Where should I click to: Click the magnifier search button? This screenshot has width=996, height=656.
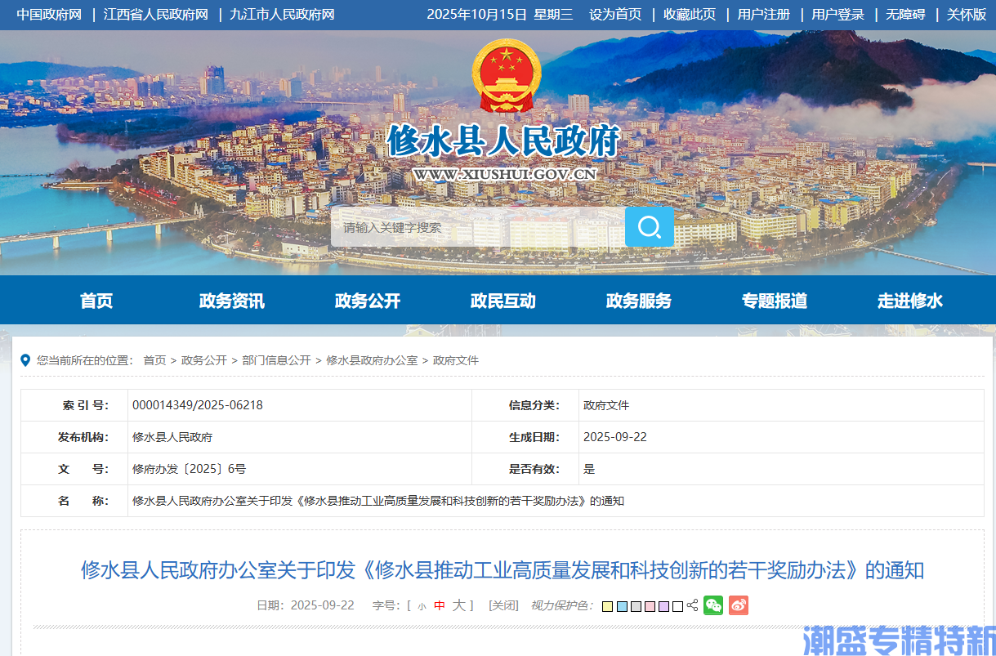tap(650, 227)
